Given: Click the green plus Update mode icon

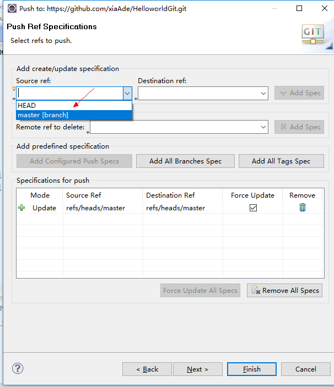Looking at the screenshot, I should [x=21, y=208].
